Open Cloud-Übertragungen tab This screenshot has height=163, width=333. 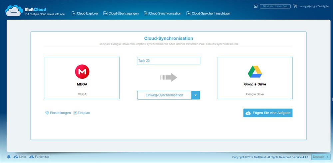(121, 13)
